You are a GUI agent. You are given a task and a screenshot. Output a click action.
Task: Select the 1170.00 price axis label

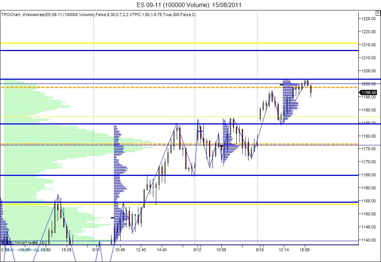[369, 162]
